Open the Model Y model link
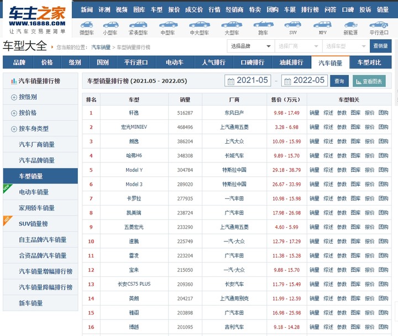The height and width of the screenshot is (336, 398). click(134, 170)
